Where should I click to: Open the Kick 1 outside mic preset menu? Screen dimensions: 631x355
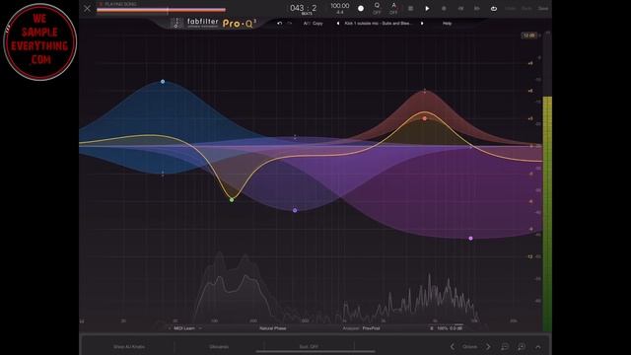click(379, 24)
